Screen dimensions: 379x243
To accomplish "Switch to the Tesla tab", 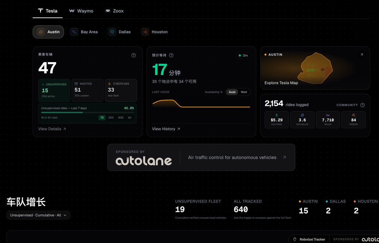I will click(x=48, y=11).
